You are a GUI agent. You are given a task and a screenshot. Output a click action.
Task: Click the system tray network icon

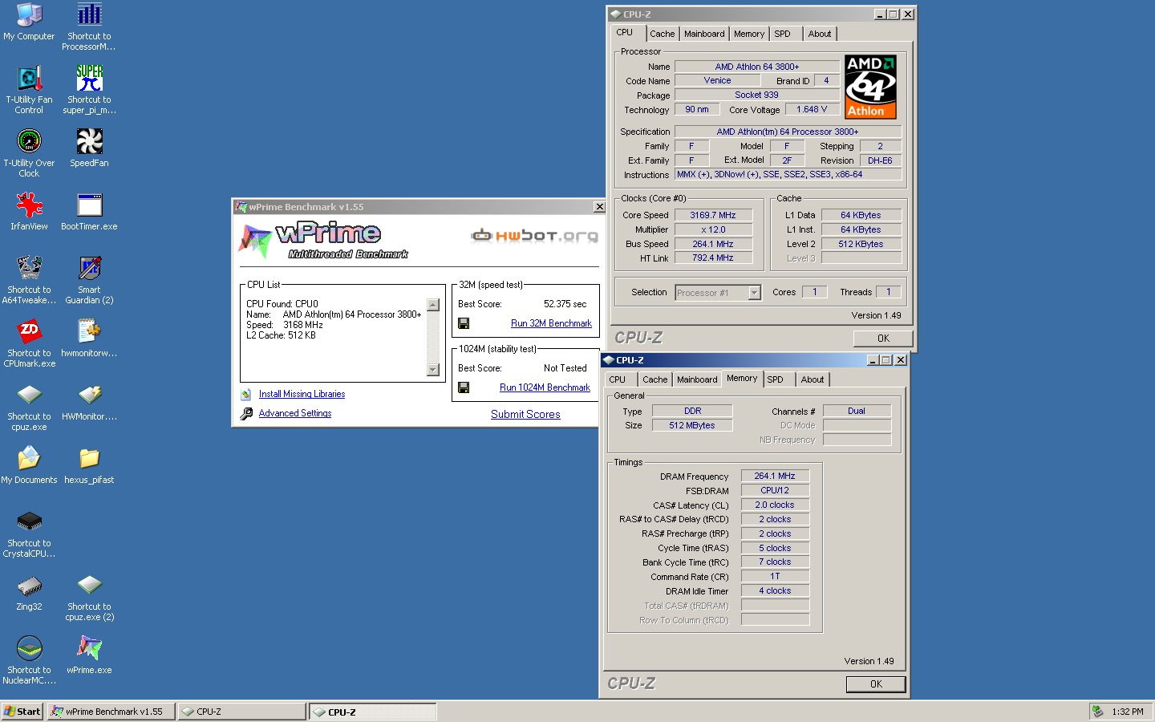click(x=1097, y=711)
